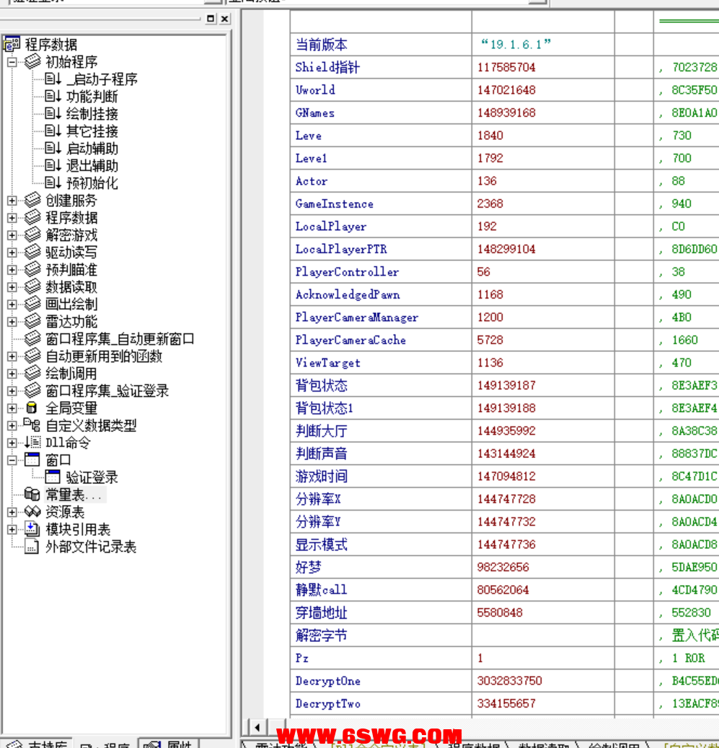Switch to the 属性 tab
The image size is (719, 748).
(x=169, y=743)
